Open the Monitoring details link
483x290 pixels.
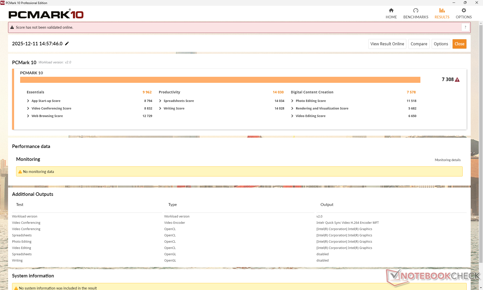tap(448, 160)
